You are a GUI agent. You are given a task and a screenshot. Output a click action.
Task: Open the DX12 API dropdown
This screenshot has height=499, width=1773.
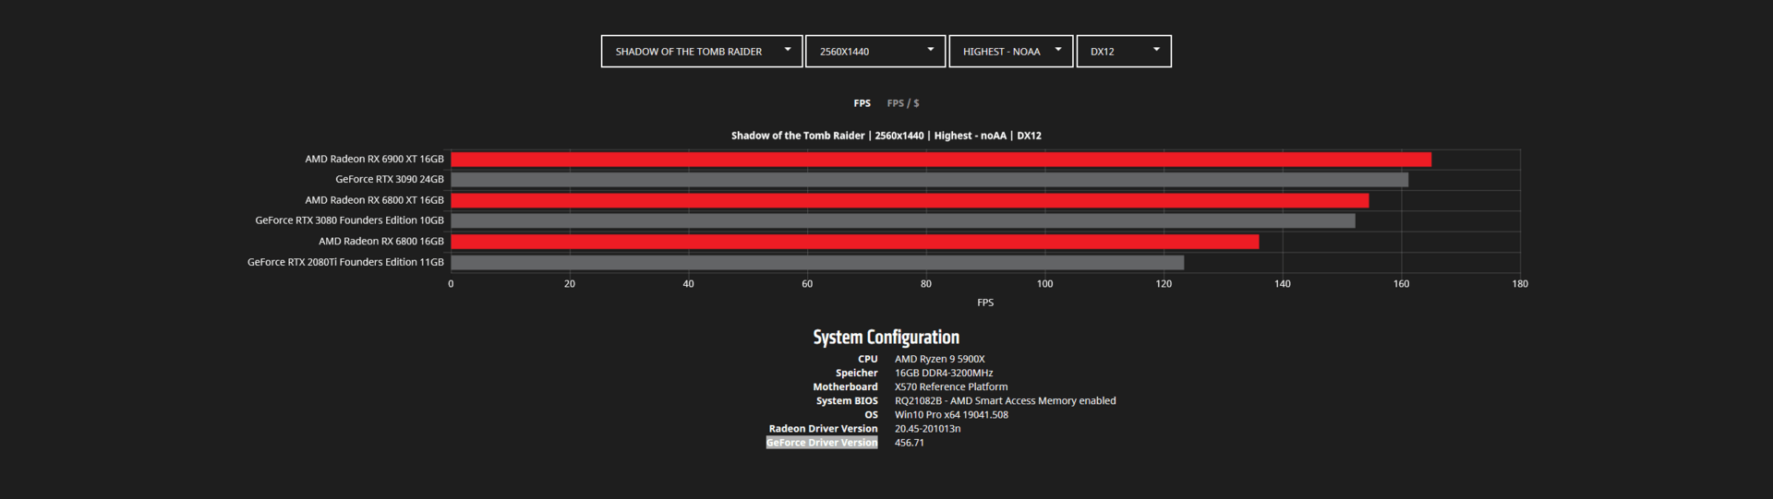1124,52
